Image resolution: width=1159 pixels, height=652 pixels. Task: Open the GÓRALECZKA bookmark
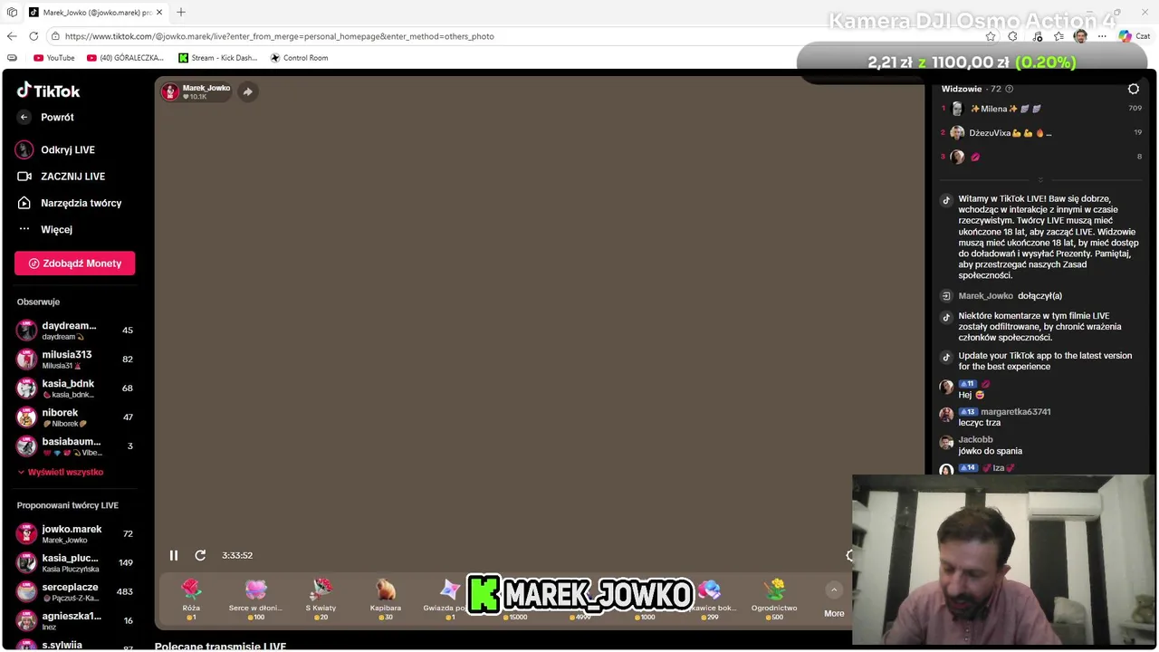tap(126, 58)
